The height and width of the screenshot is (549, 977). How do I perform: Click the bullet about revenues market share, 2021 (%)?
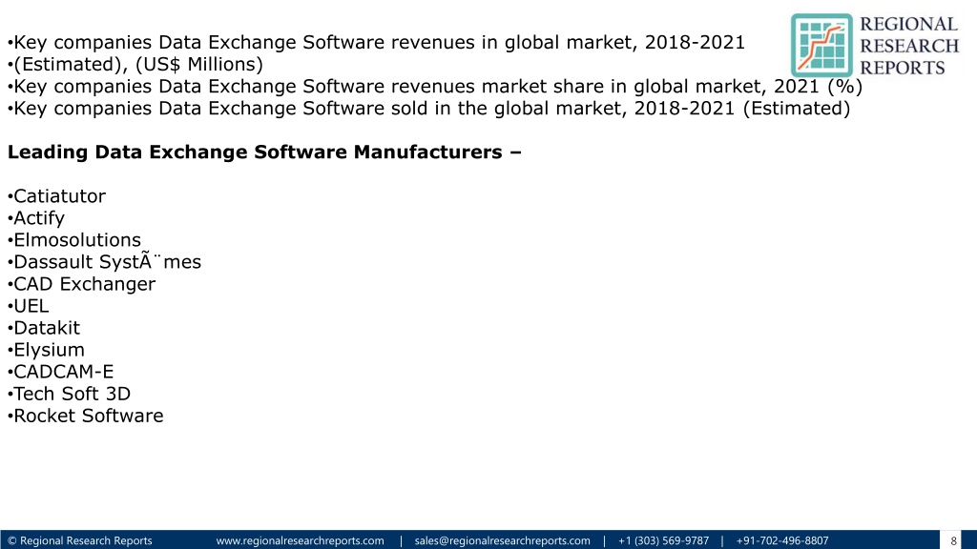435,86
